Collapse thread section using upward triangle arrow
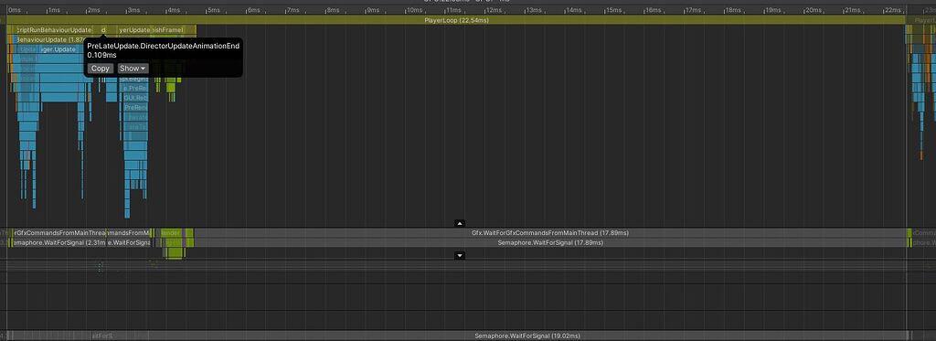 (460, 223)
